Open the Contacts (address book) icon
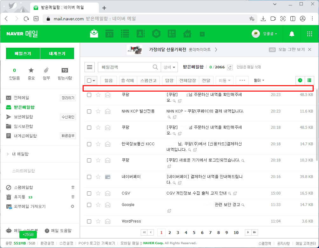Screen dimensions: 319x248 tap(140, 33)
